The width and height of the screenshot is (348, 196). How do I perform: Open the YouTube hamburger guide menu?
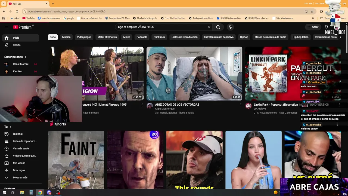point(7,27)
